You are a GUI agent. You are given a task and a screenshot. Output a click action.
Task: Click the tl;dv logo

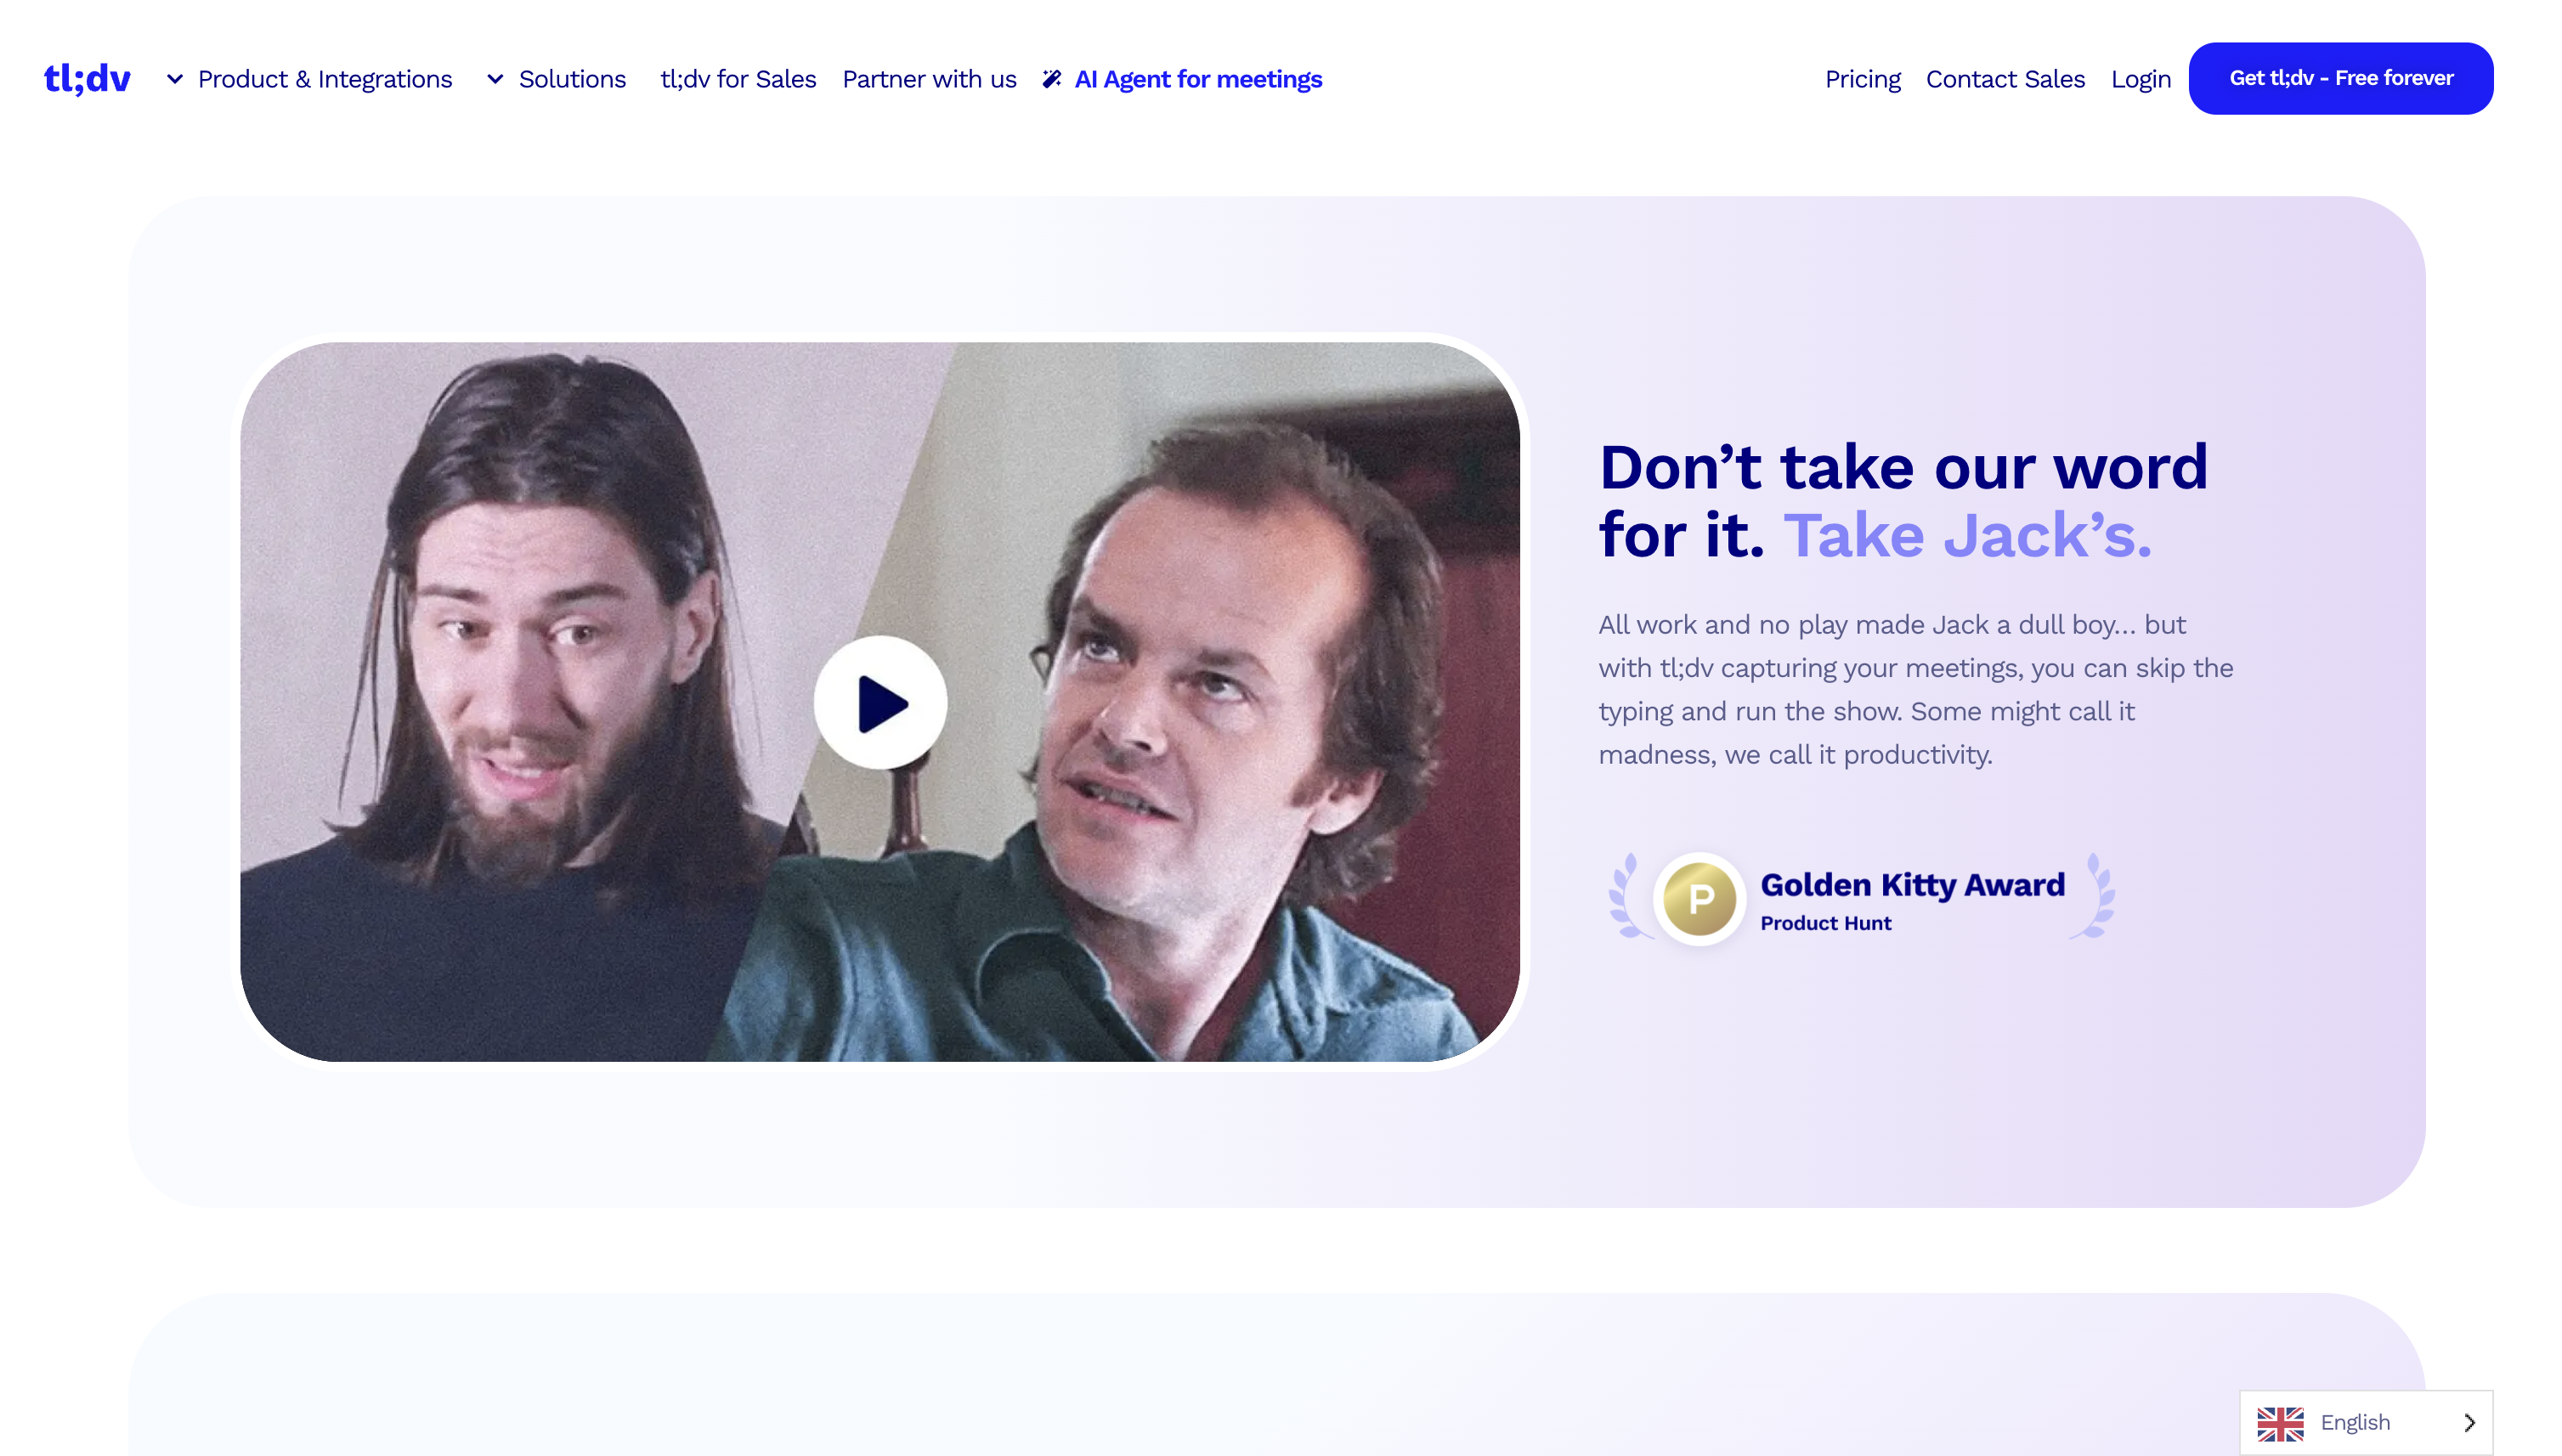click(x=87, y=78)
